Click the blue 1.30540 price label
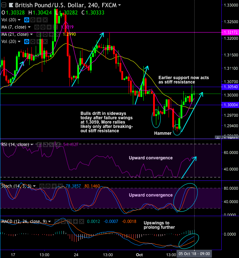The image size is (239, 258). 230,87
